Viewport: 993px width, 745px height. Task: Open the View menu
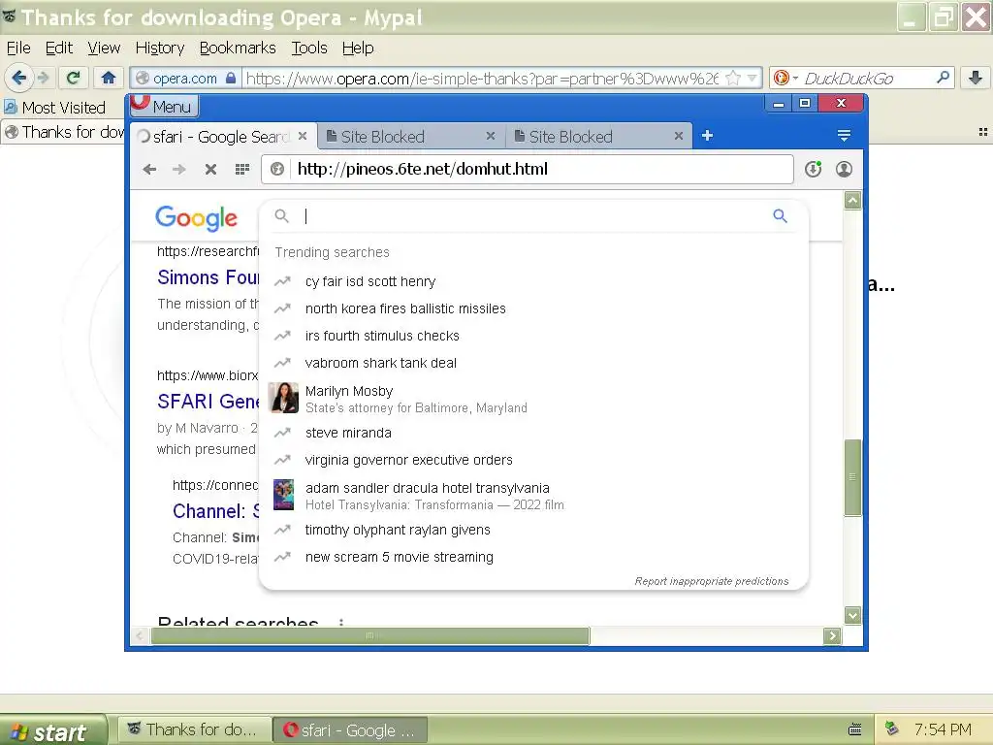coord(104,49)
